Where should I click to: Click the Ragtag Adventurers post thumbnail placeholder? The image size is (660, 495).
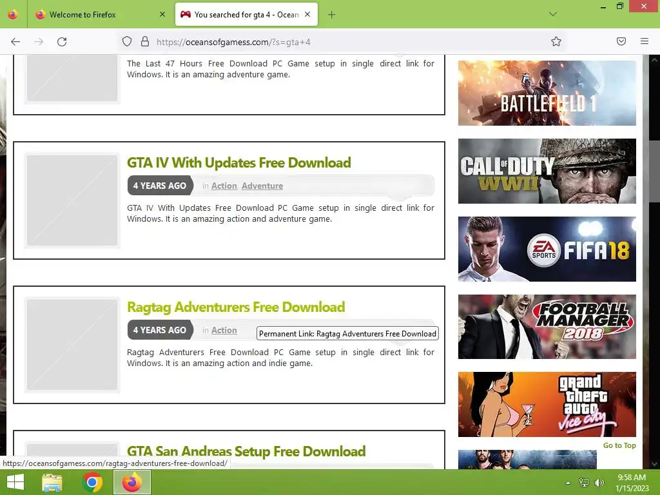[72, 345]
